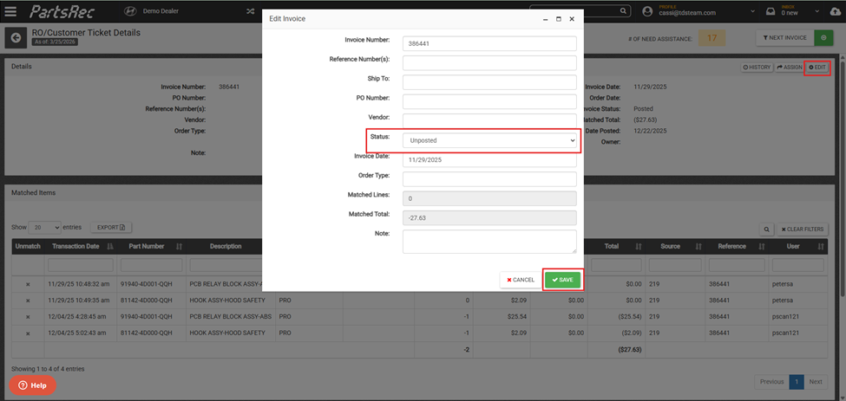The width and height of the screenshot is (846, 401).
Task: Go back with the arrow button
Action: coord(16,37)
